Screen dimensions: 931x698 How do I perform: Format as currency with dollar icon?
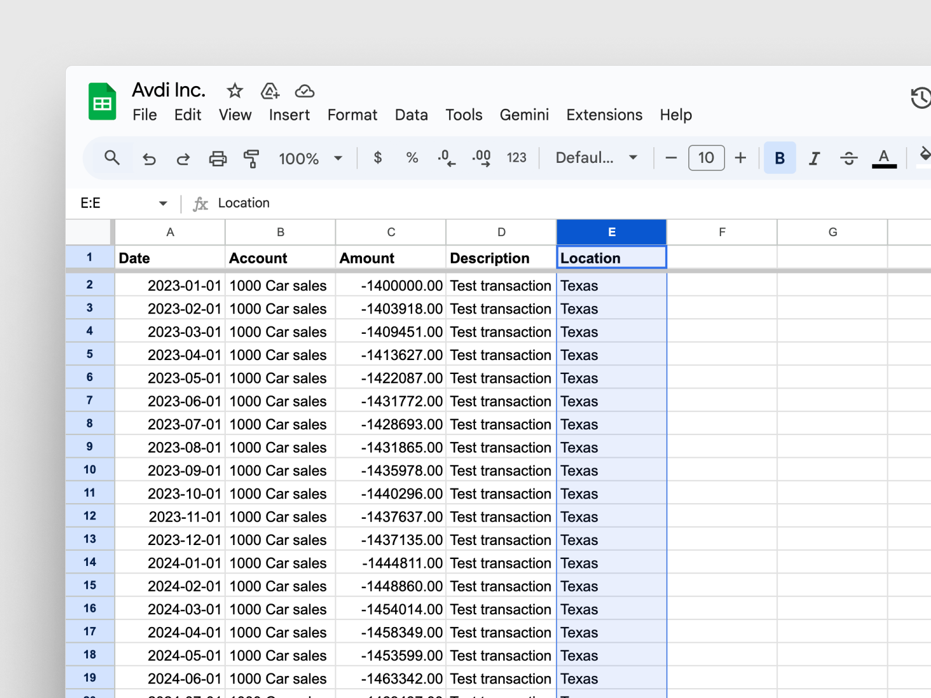pyautogui.click(x=378, y=158)
